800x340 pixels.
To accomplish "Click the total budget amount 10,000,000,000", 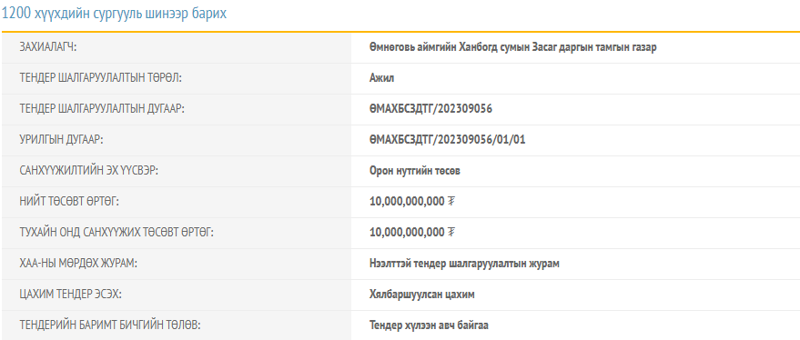I will (407, 202).
